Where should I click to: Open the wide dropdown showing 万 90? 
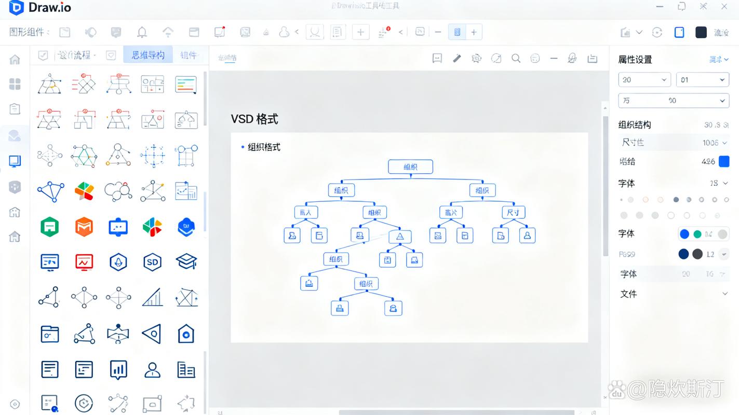674,101
